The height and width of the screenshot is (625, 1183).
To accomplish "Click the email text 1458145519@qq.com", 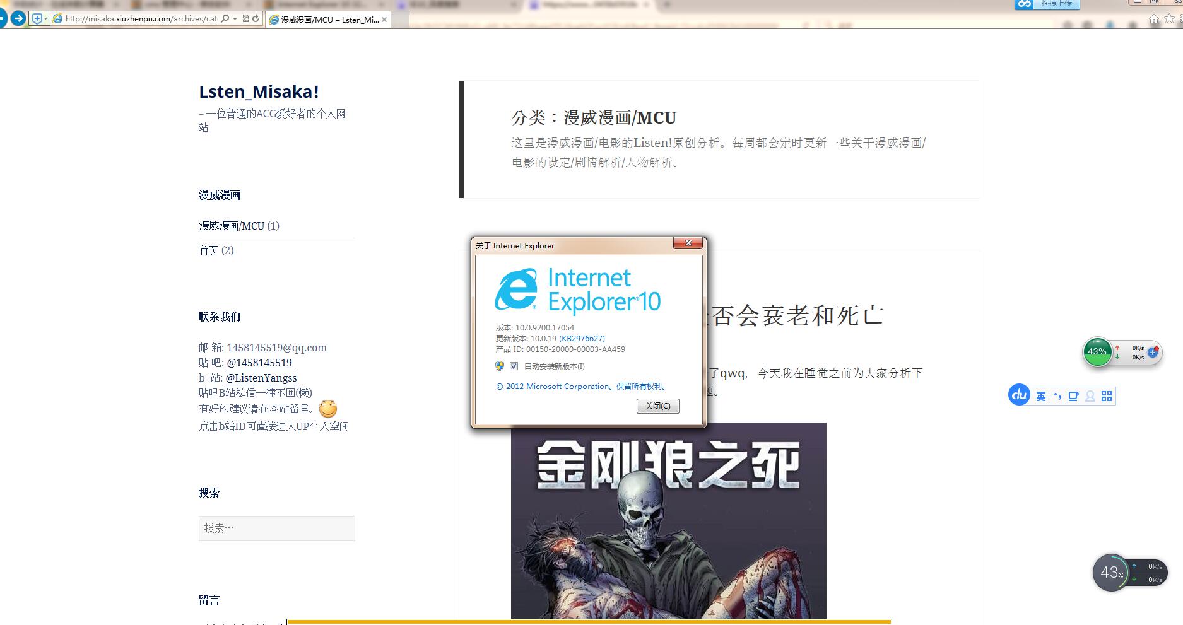I will point(276,348).
